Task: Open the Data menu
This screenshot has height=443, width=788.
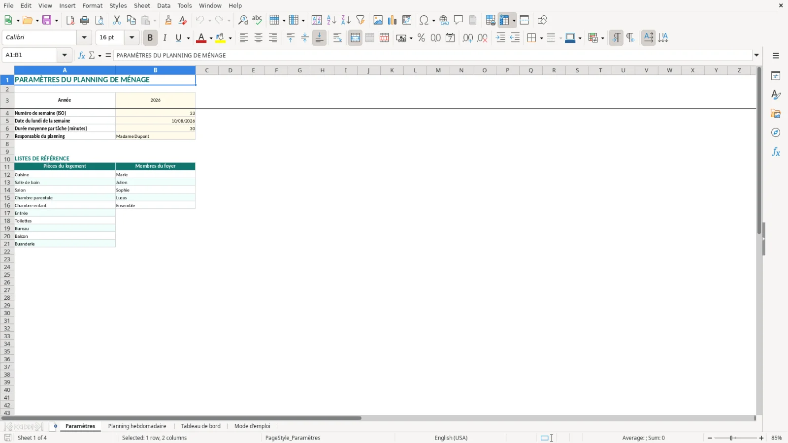Action: click(164, 5)
